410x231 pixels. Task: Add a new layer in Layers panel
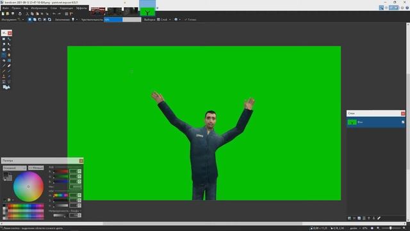pyautogui.click(x=349, y=218)
